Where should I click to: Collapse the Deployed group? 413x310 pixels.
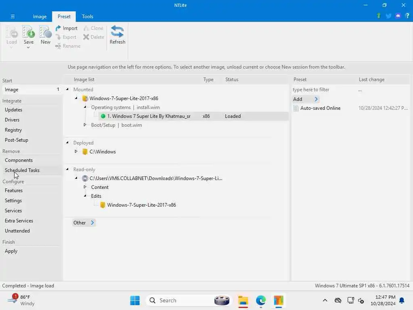[67, 142]
